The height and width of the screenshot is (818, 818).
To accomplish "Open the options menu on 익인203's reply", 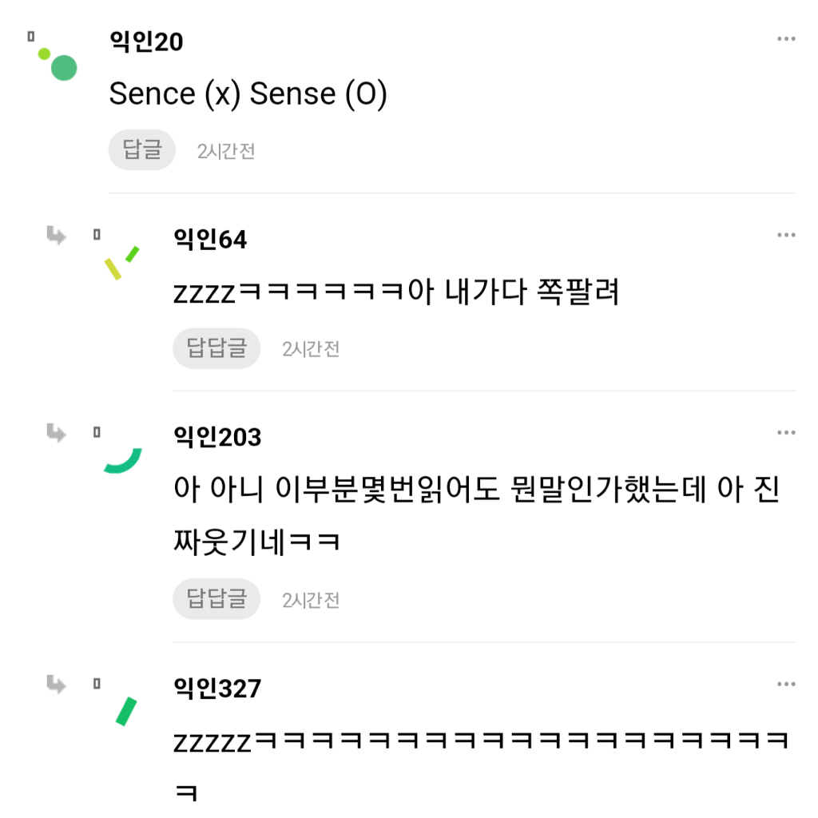I will tap(786, 434).
